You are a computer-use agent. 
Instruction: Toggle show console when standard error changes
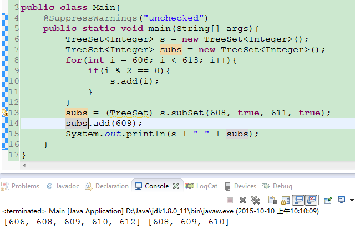(x=311, y=200)
